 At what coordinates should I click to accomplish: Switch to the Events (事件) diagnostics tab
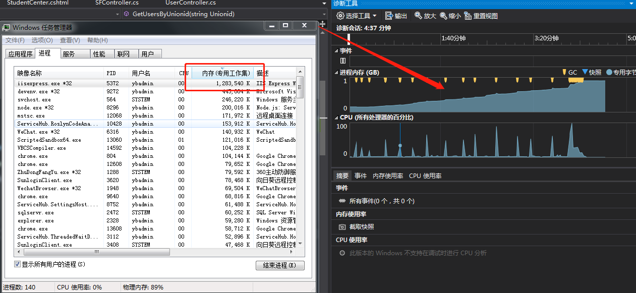(361, 175)
